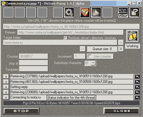Click x button left of 9100508 thread

click(x=6, y=82)
